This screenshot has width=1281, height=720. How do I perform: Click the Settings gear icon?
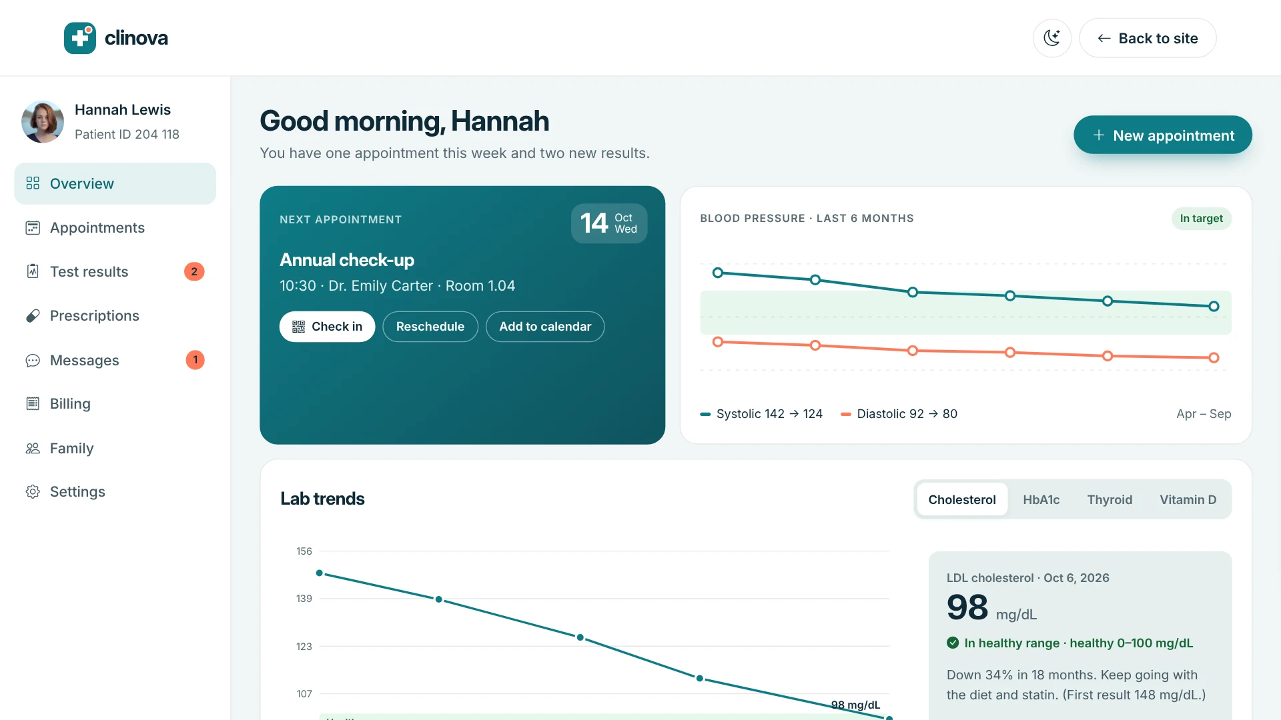pos(33,491)
